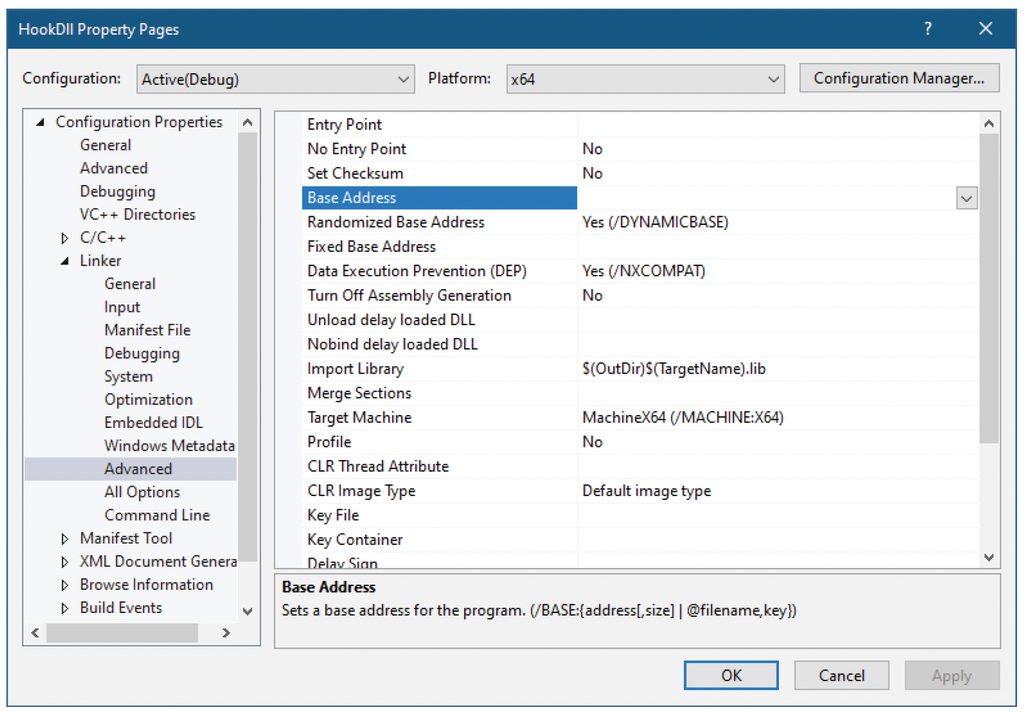The height and width of the screenshot is (715, 1024).
Task: Click the tree panel scroll right arrow
Action: 227,633
